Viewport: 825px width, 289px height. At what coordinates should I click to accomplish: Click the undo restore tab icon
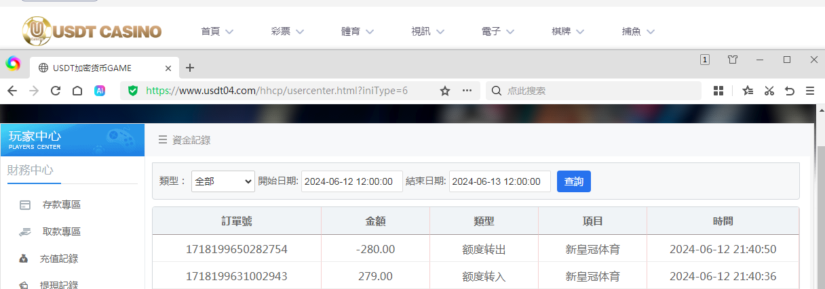click(789, 91)
